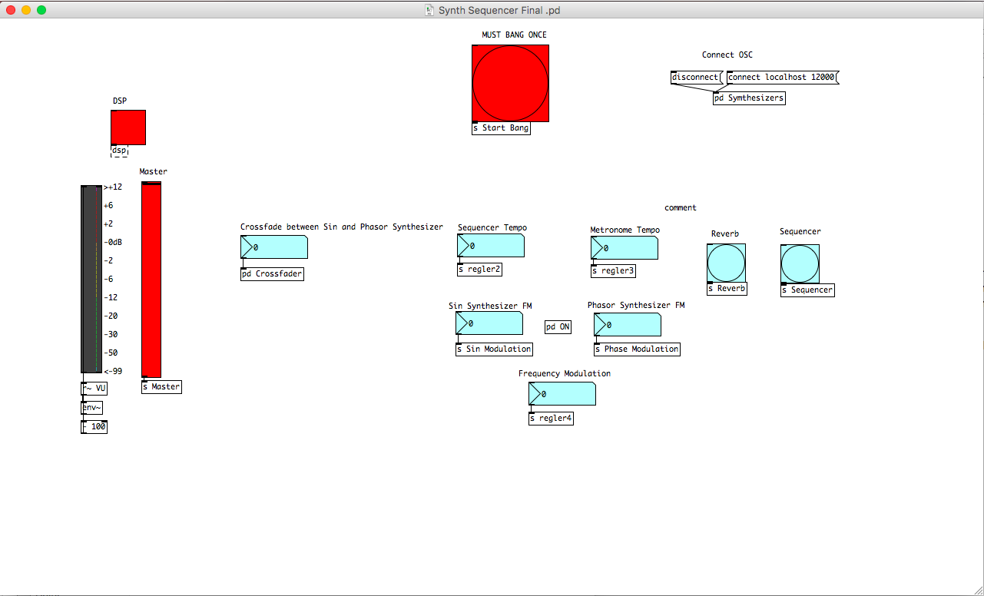Image resolution: width=984 pixels, height=596 pixels.
Task: Toggle the Reverb circle button
Action: 726,263
